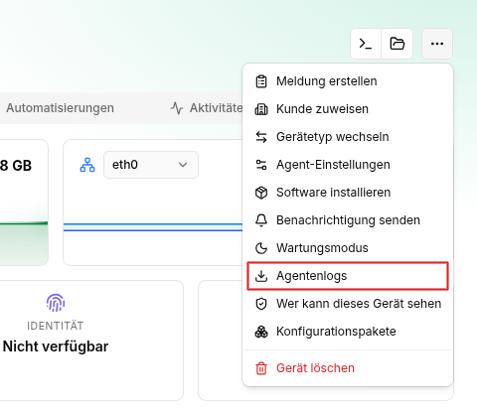Open Wer kann dieses Gerät sehen
Viewport: 477px width, 413px height.
[x=348, y=304]
